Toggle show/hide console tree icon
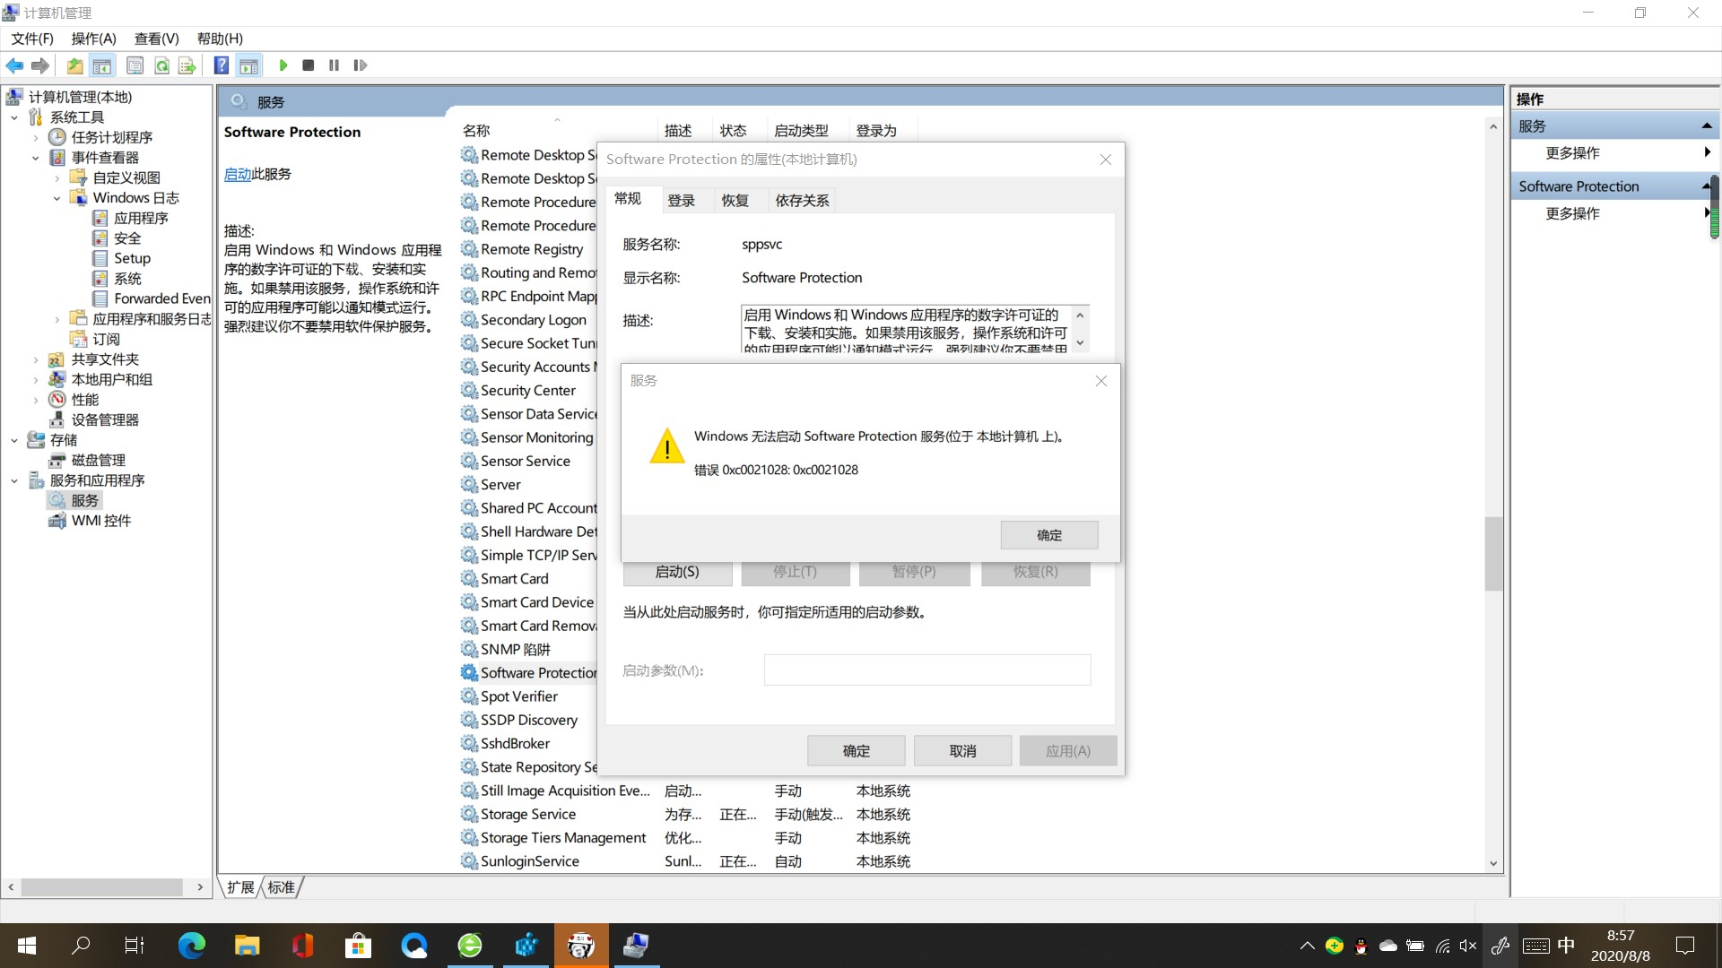The width and height of the screenshot is (1722, 968). (x=102, y=65)
